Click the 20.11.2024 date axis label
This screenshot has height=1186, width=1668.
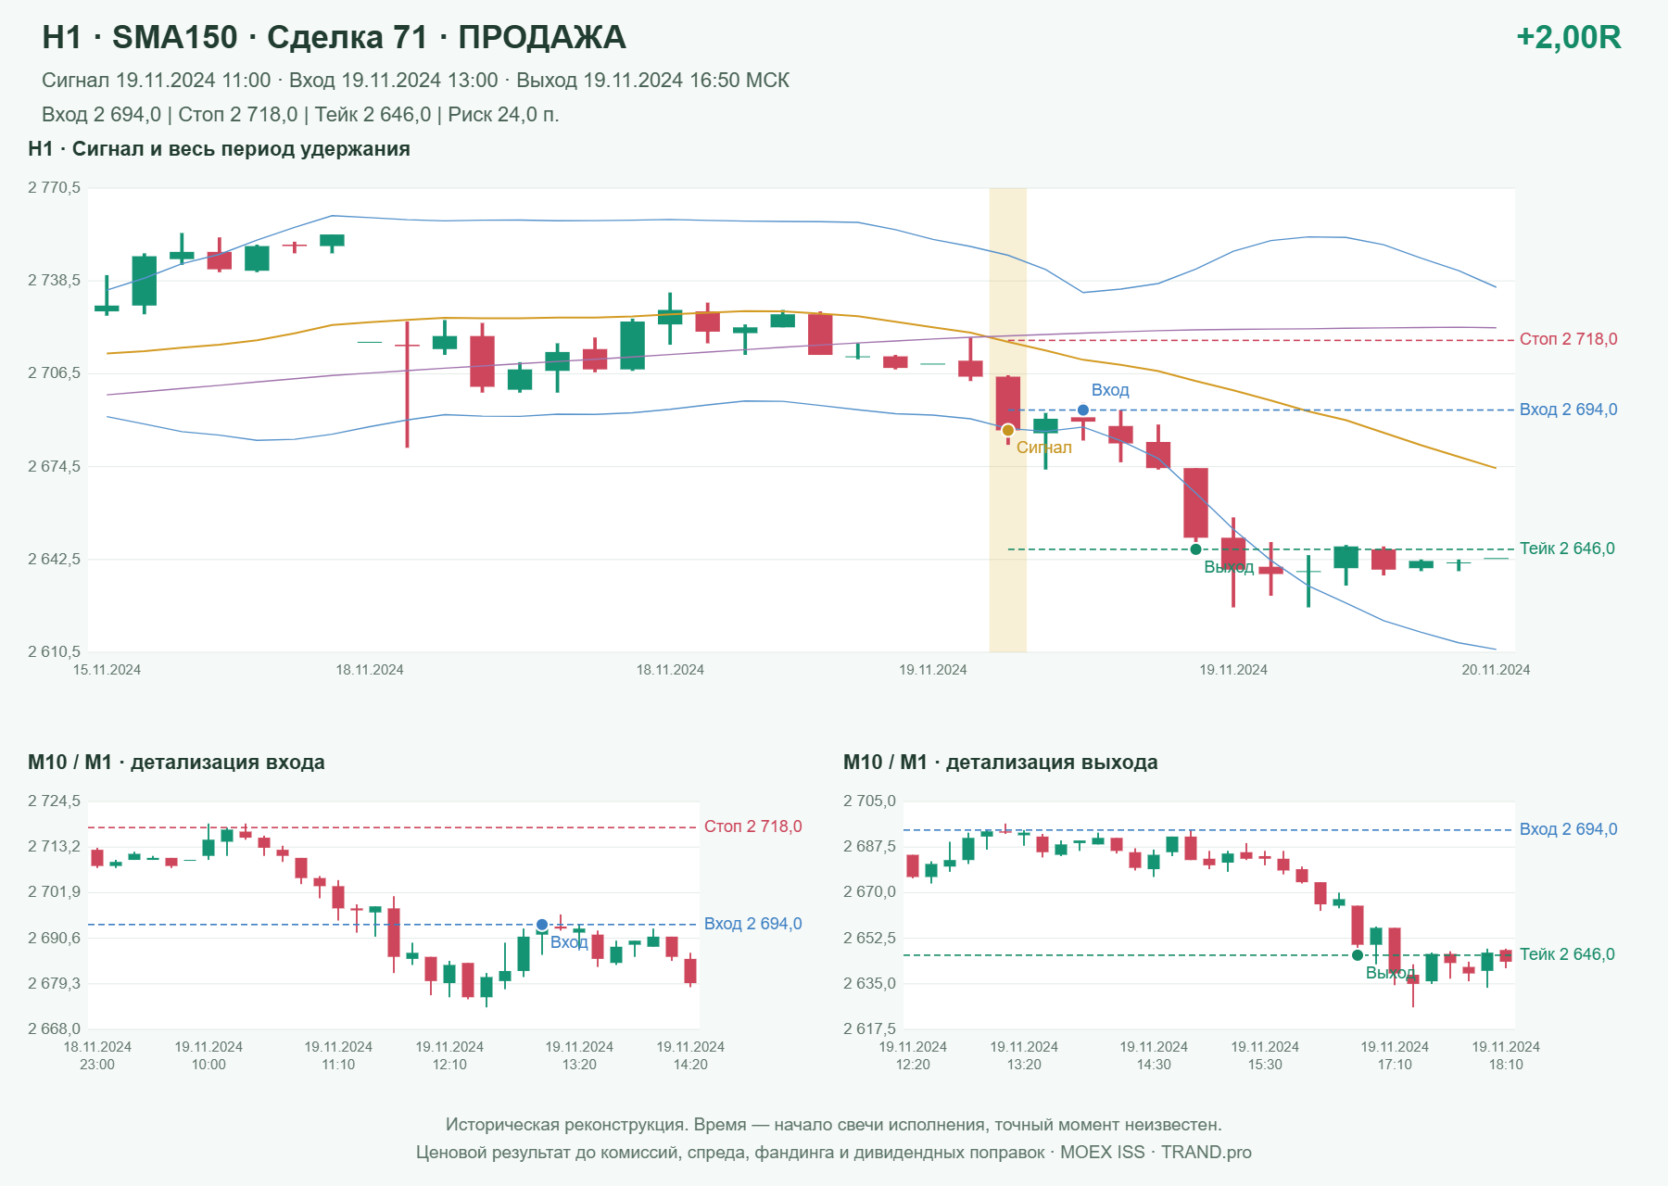(x=1496, y=670)
